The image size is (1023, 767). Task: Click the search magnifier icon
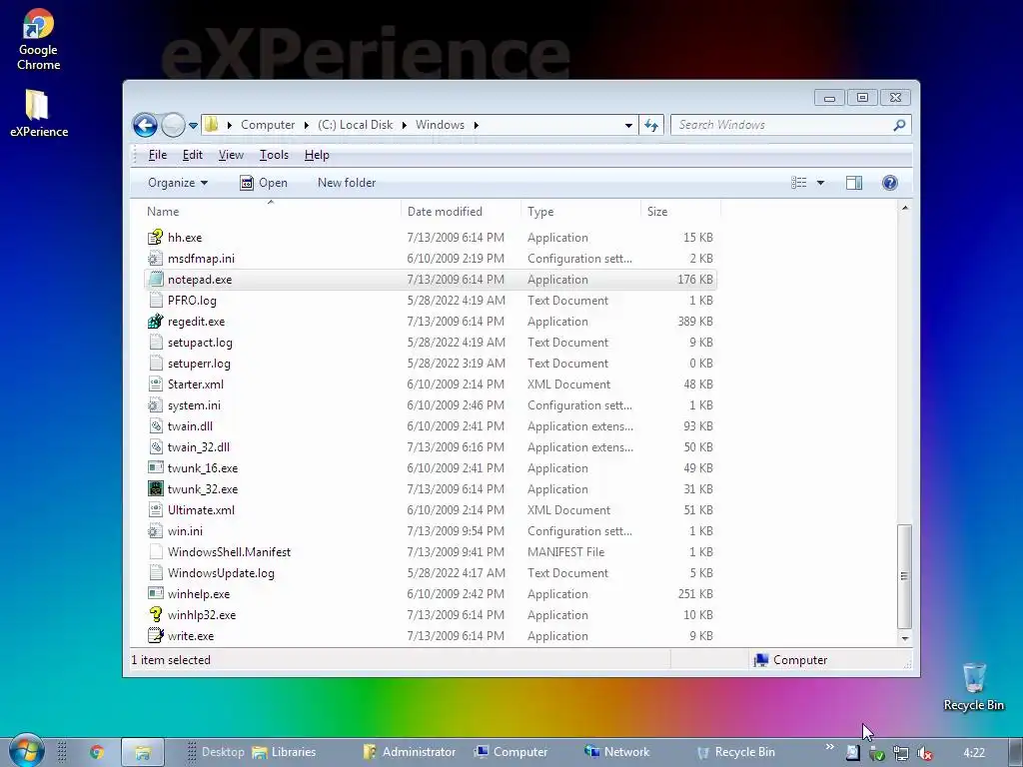pyautogui.click(x=899, y=125)
